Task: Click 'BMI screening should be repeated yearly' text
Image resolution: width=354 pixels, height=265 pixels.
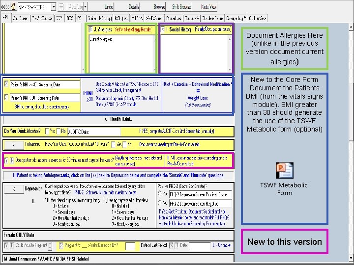Action: 42,106
